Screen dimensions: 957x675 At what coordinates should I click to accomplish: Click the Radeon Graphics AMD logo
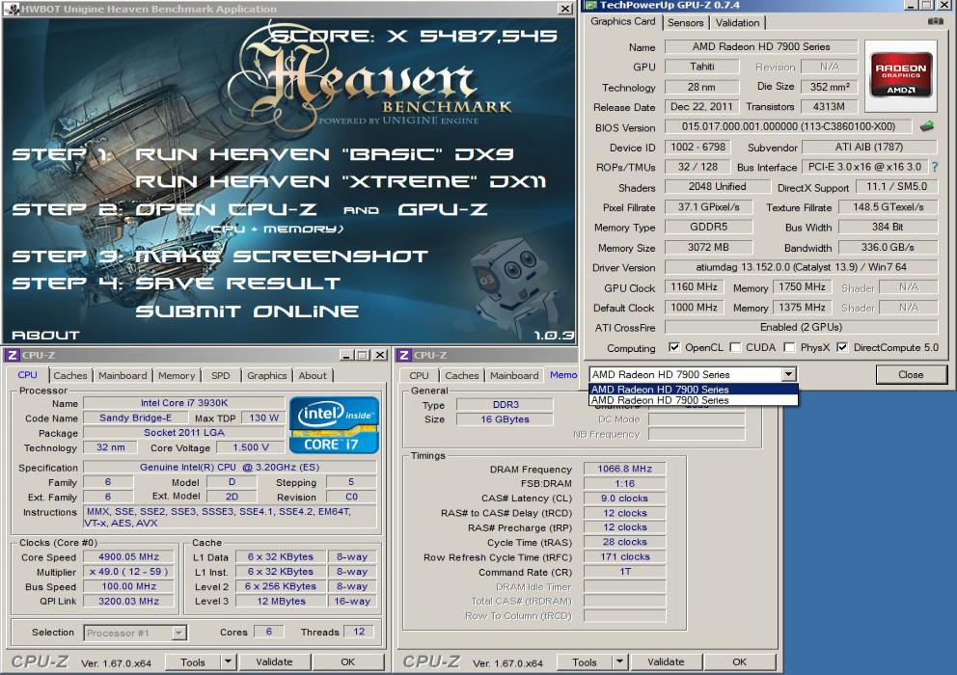(900, 76)
